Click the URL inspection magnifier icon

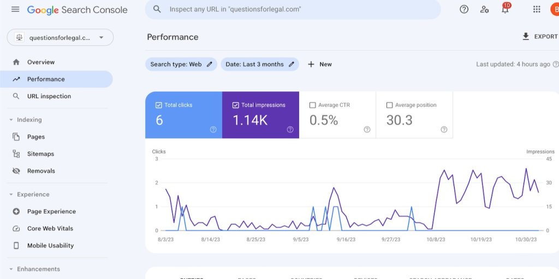(x=16, y=96)
